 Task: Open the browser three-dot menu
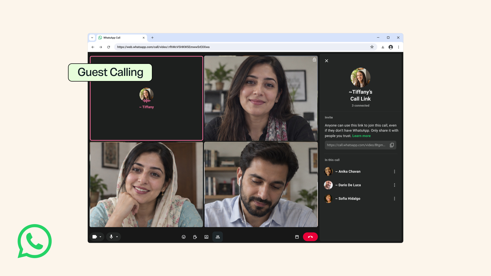398,47
